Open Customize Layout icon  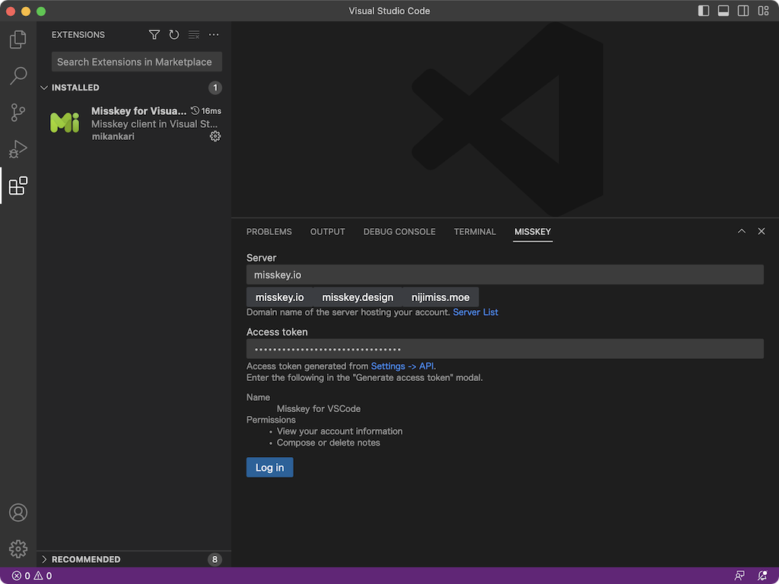[763, 11]
